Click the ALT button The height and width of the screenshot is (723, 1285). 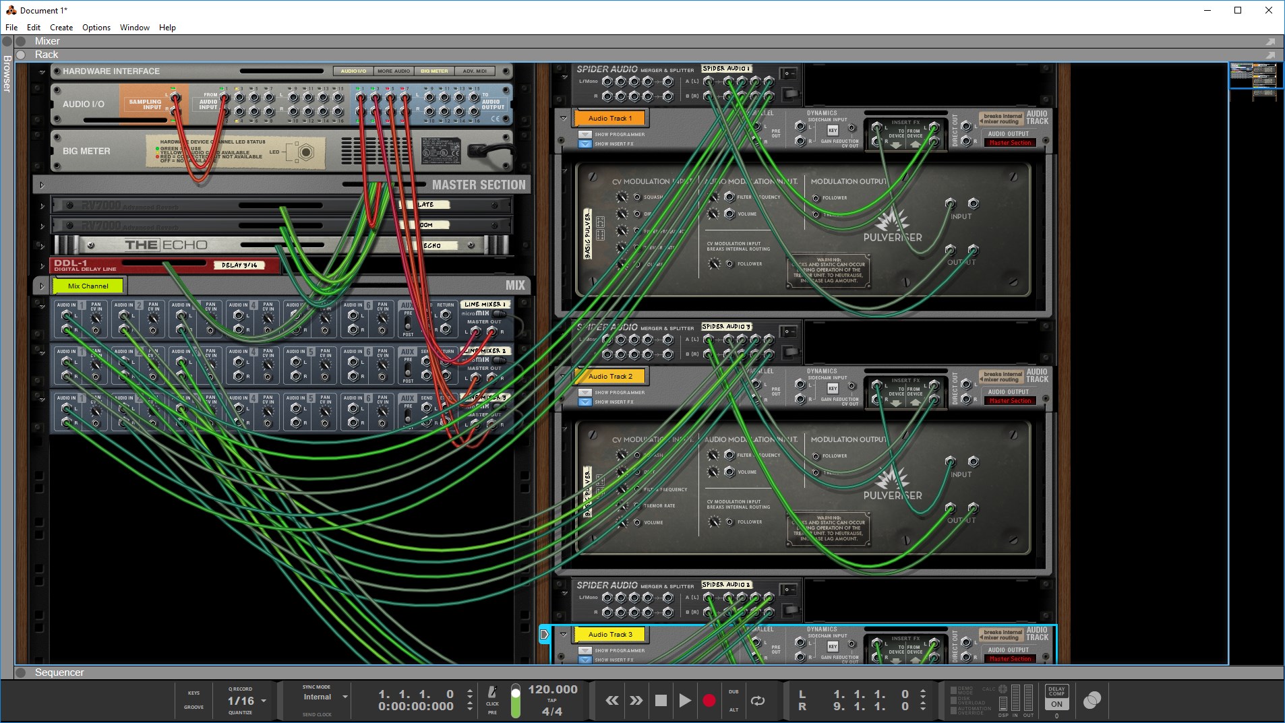734,710
